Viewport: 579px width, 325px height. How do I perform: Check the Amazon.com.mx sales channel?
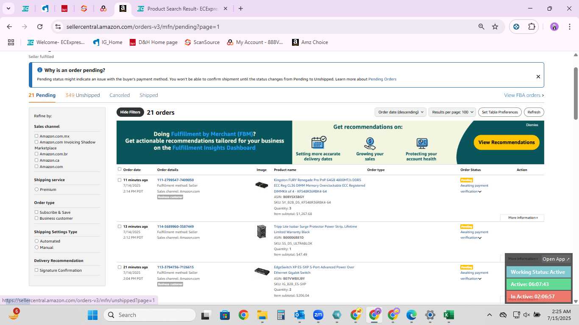pos(36,136)
